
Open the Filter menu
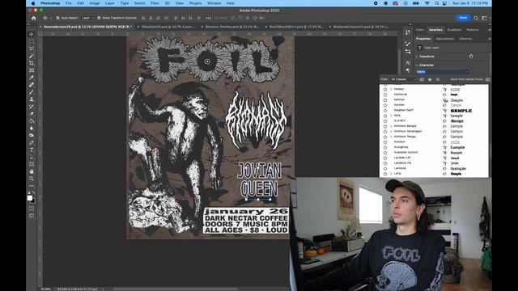pos(155,3)
